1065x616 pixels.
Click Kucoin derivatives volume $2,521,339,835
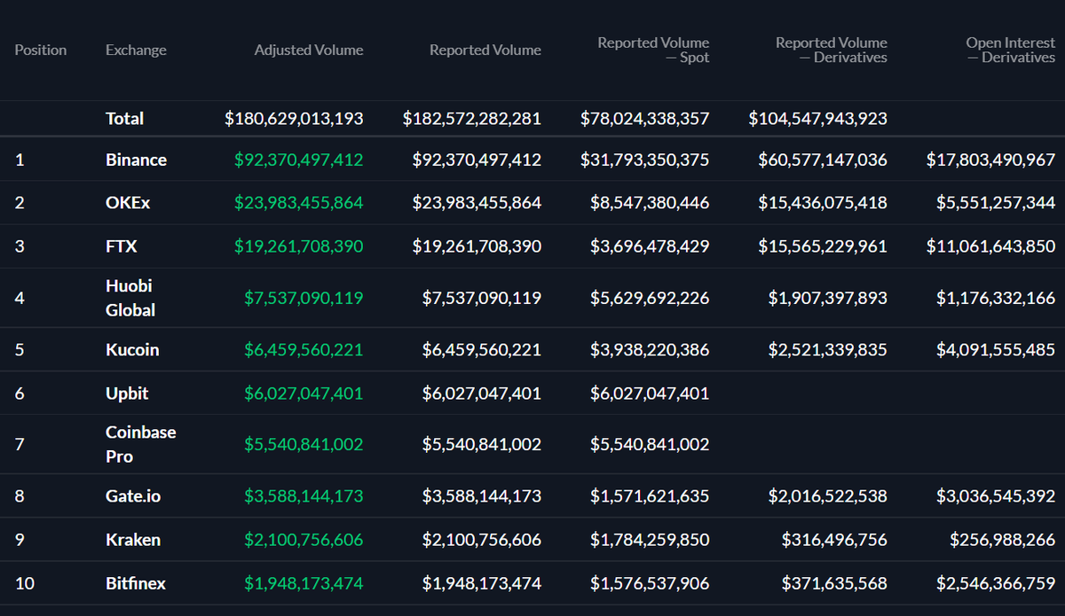tap(827, 350)
